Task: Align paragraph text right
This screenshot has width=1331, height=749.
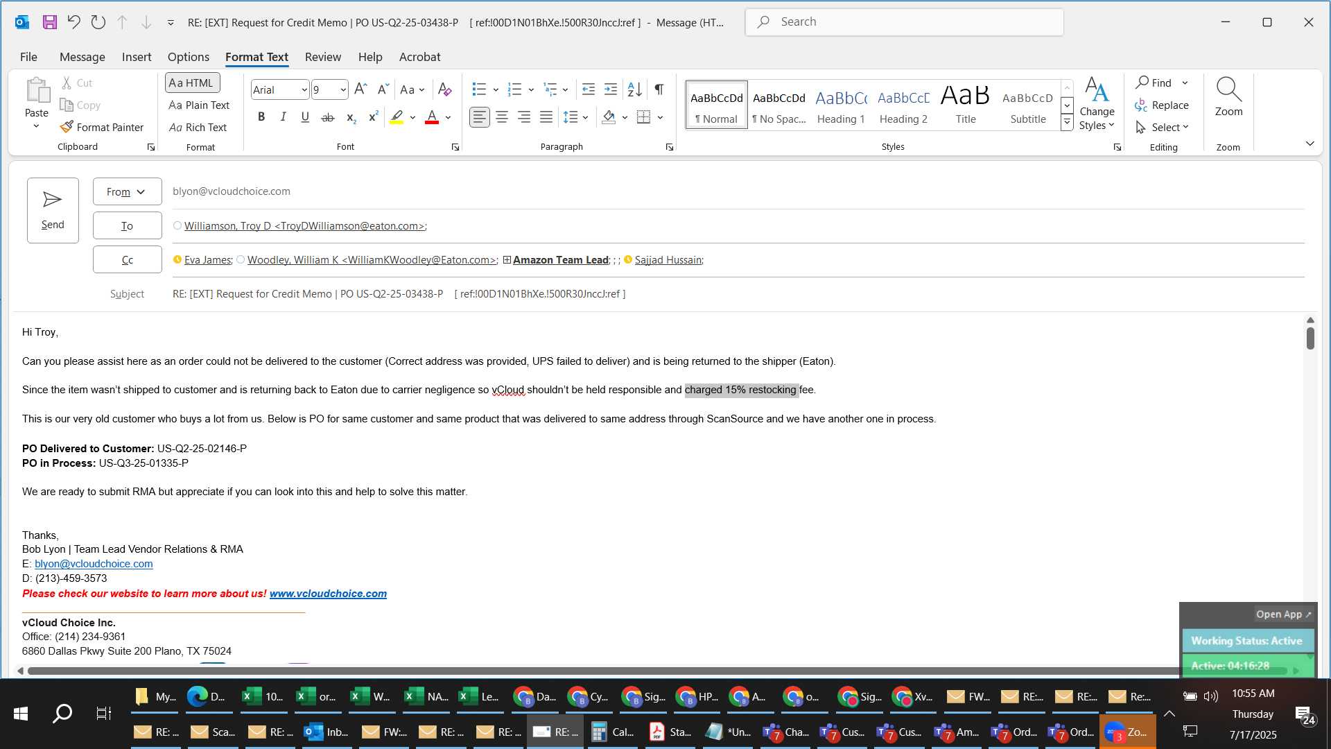Action: pos(524,117)
